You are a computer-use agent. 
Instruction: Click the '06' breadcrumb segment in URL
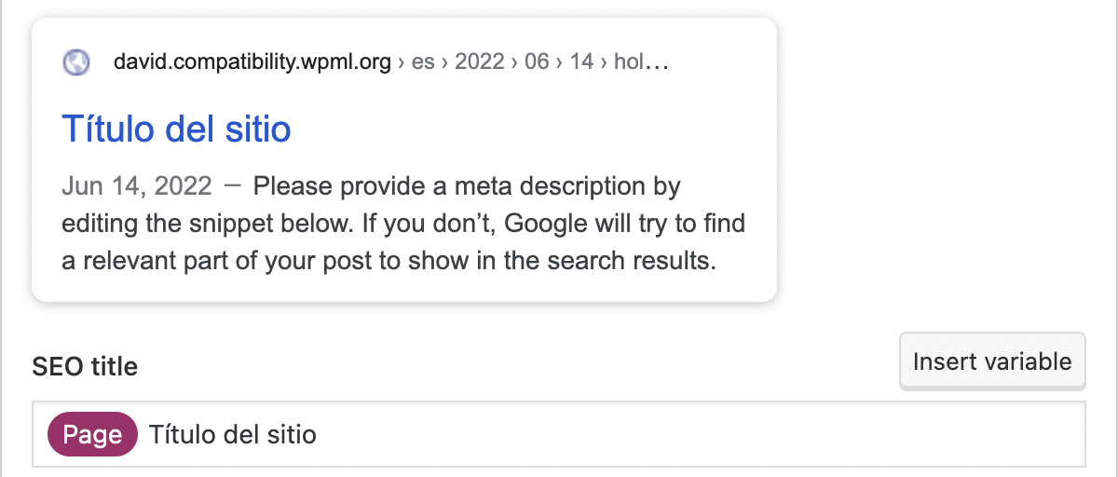pos(537,63)
